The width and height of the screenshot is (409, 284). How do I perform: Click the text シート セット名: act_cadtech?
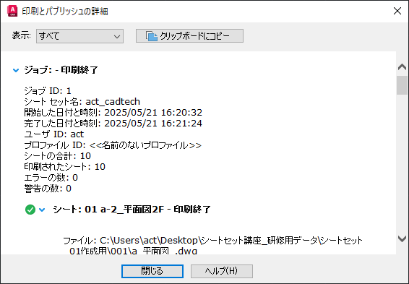82,101
